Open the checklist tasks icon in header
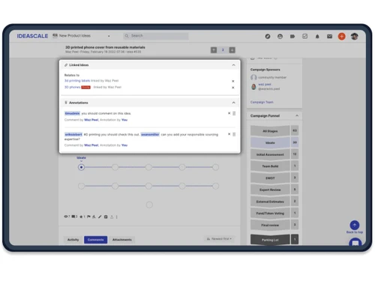This screenshot has height=281, width=375. pos(304,37)
